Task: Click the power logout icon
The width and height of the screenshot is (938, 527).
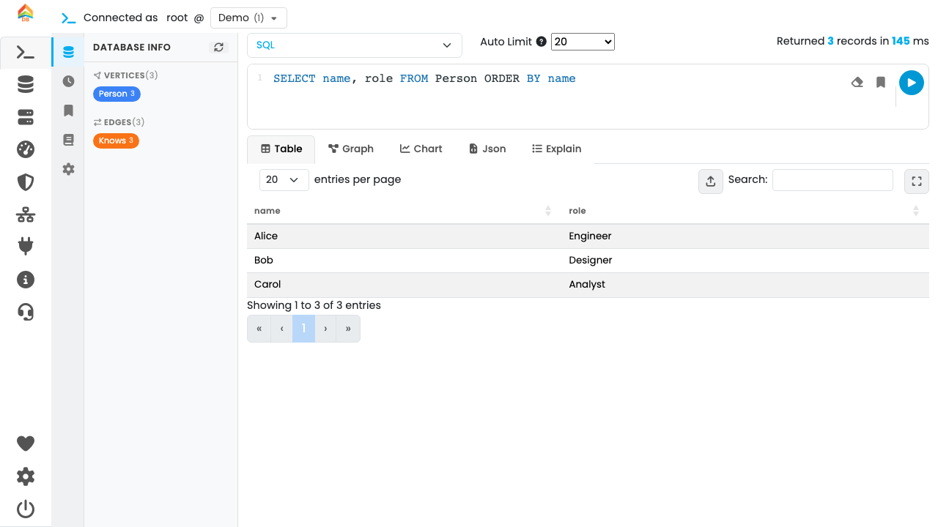Action: click(x=26, y=509)
